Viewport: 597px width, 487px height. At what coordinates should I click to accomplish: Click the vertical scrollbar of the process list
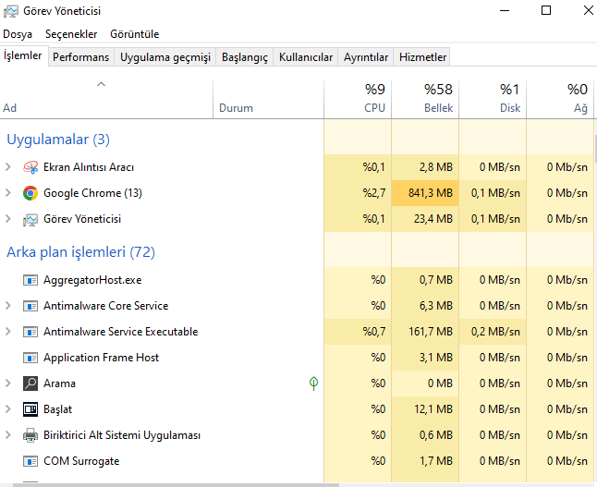click(593, 277)
